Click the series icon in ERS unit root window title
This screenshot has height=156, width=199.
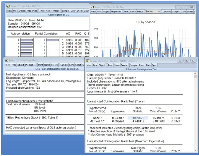pos(6,60)
